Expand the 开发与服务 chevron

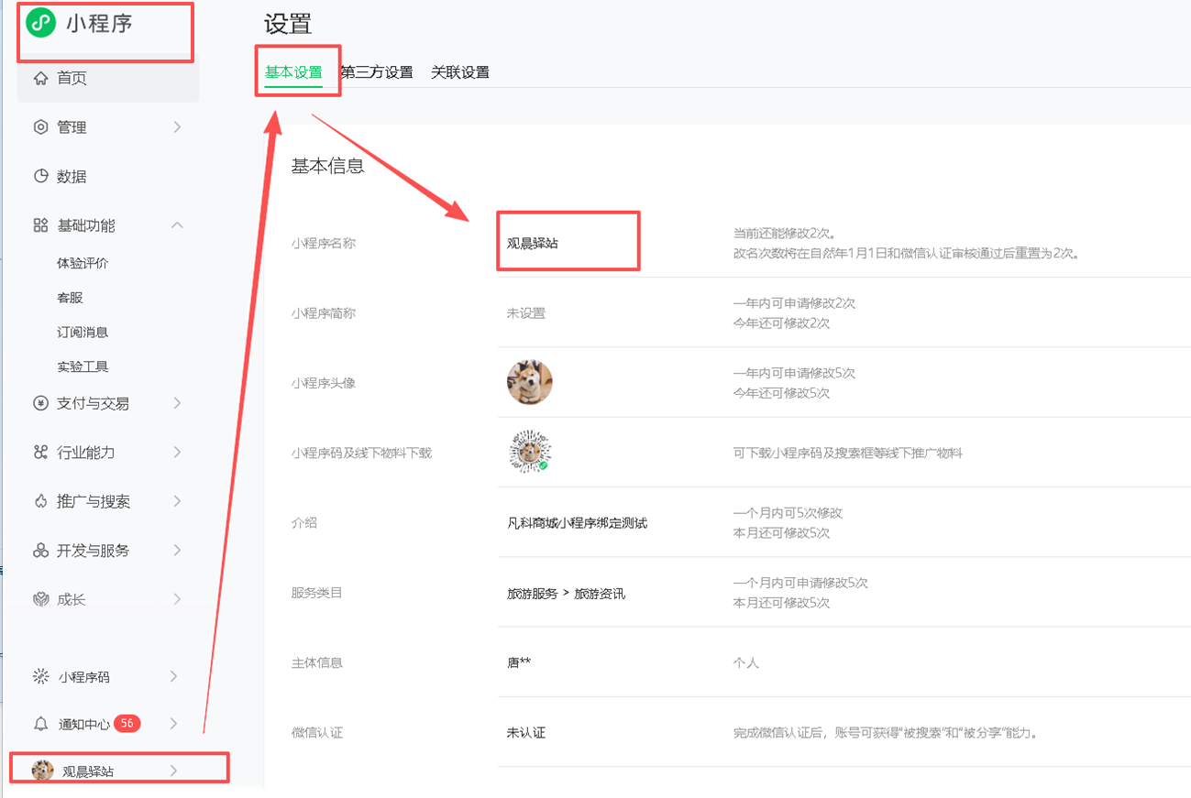(177, 551)
